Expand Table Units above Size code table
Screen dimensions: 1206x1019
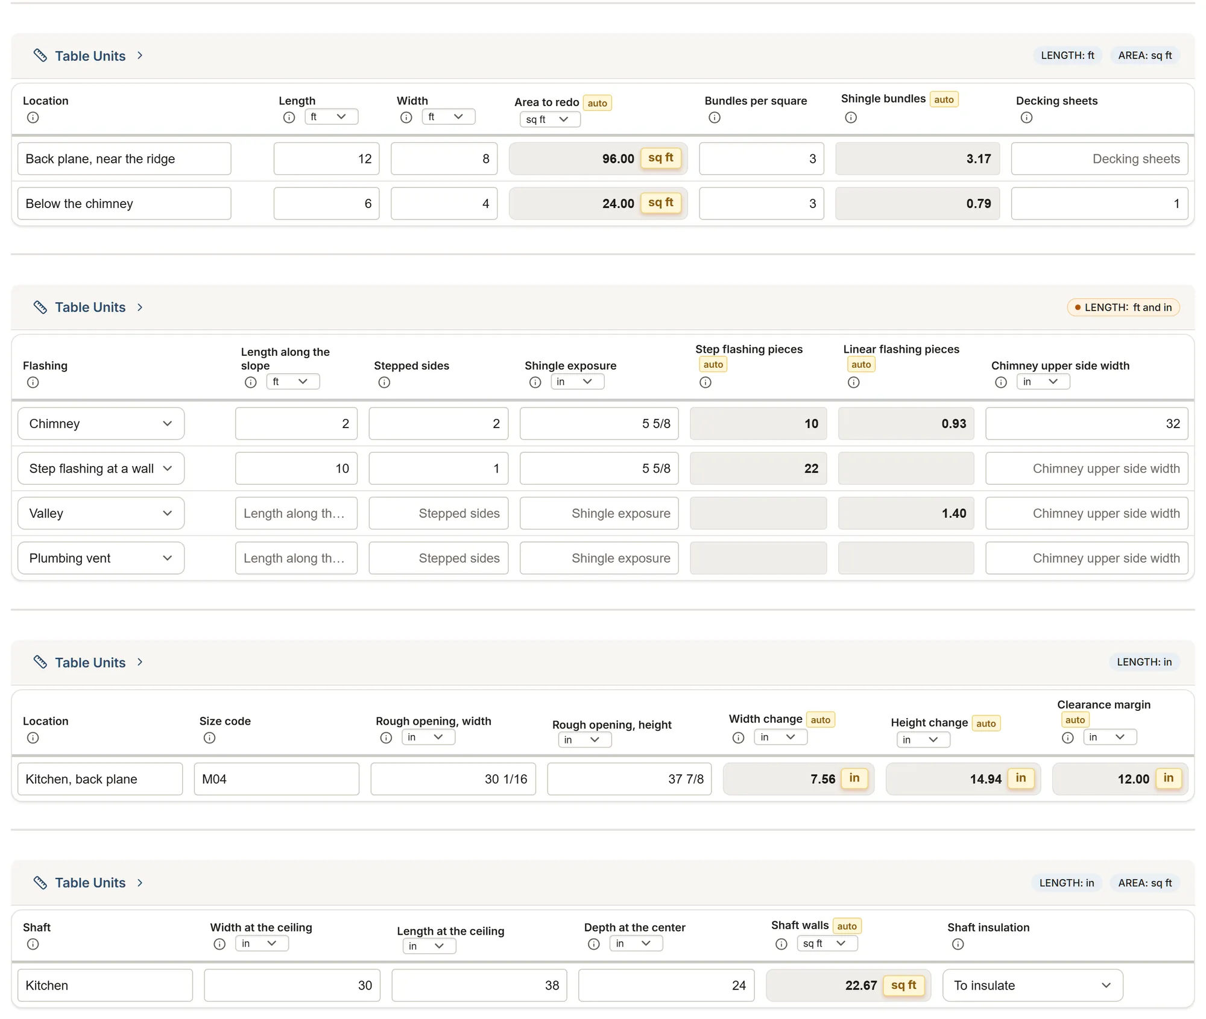[89, 662]
